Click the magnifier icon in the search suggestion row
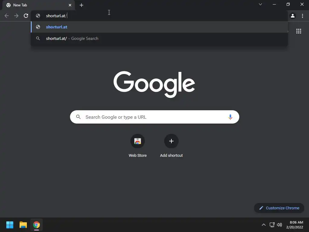This screenshot has height=232, width=309. [x=38, y=38]
